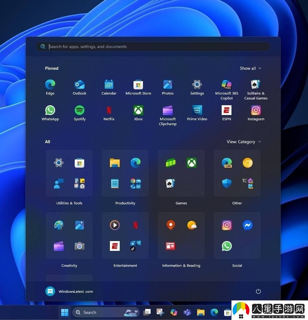Launch Spotify
308x320 pixels.
79,110
